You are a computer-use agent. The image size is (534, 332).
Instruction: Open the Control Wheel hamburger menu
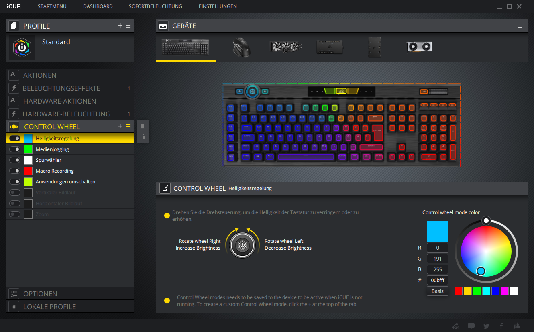click(128, 126)
